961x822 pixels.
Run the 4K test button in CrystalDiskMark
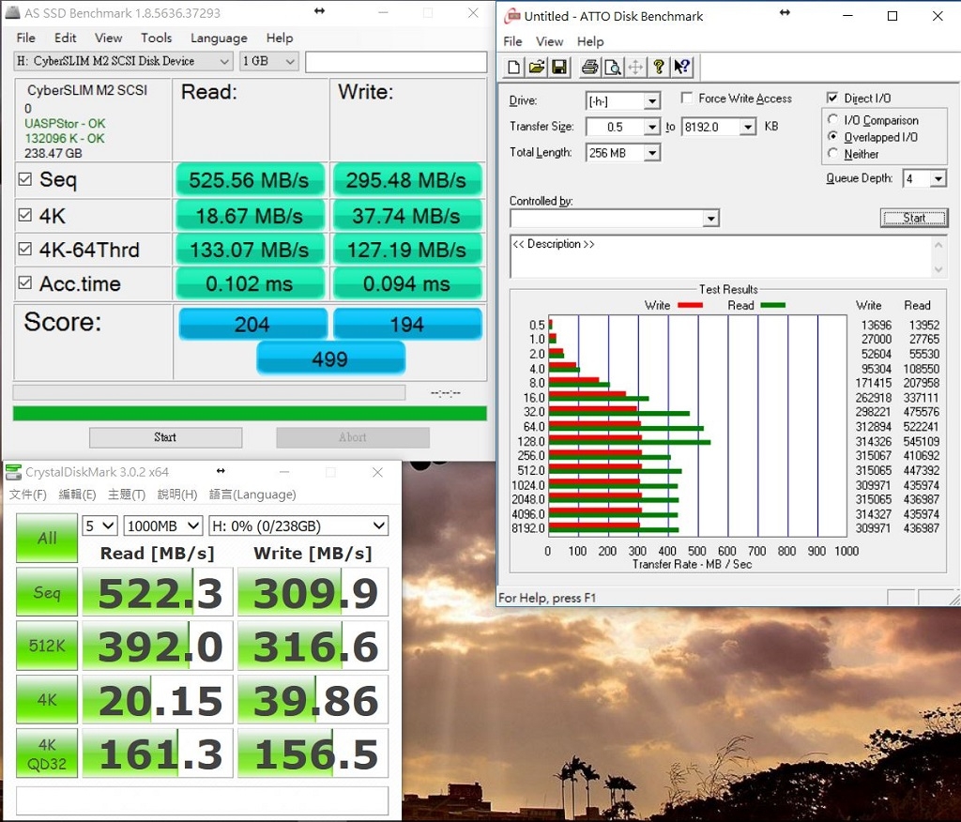click(47, 699)
